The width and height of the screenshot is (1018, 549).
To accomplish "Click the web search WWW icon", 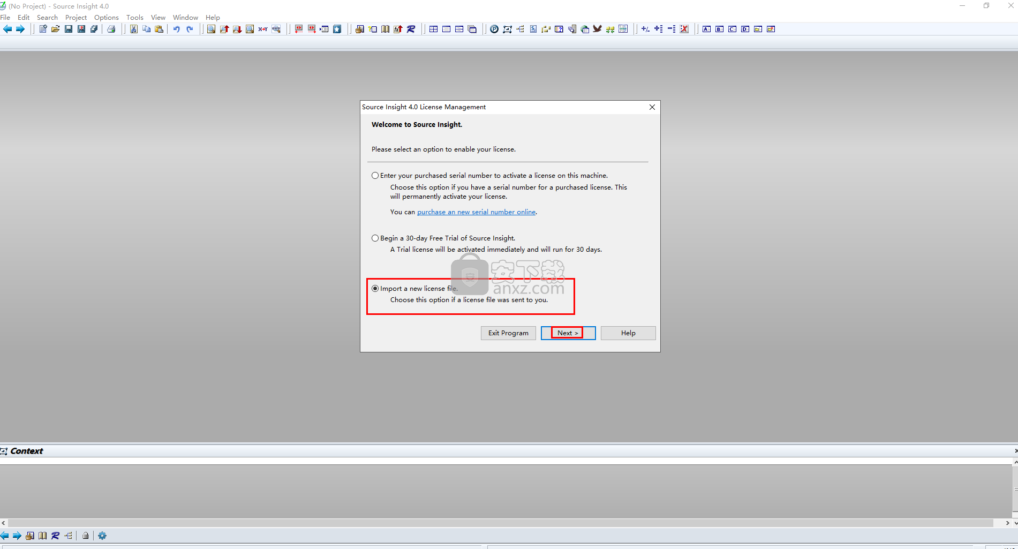I will [x=276, y=29].
